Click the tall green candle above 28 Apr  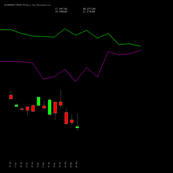[x=49, y=107]
